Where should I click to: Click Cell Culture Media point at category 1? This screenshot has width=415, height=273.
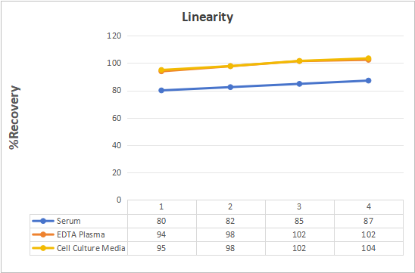click(x=161, y=70)
